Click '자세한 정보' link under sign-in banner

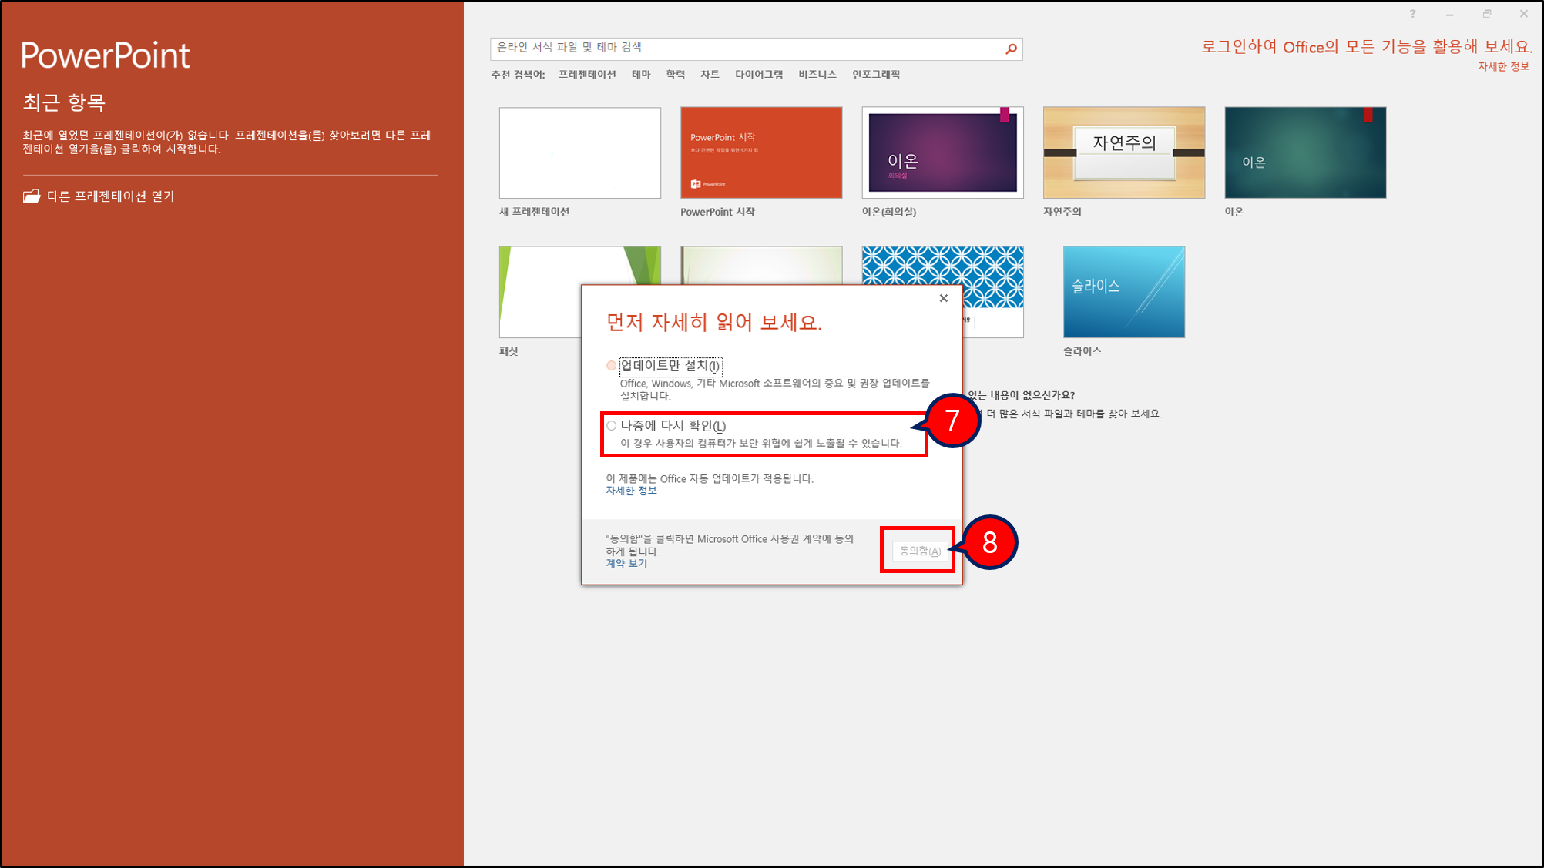pos(1502,67)
